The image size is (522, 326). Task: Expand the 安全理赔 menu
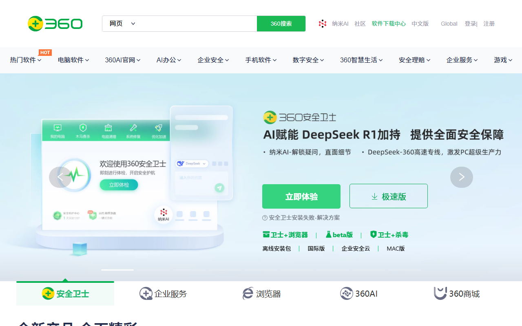click(415, 60)
